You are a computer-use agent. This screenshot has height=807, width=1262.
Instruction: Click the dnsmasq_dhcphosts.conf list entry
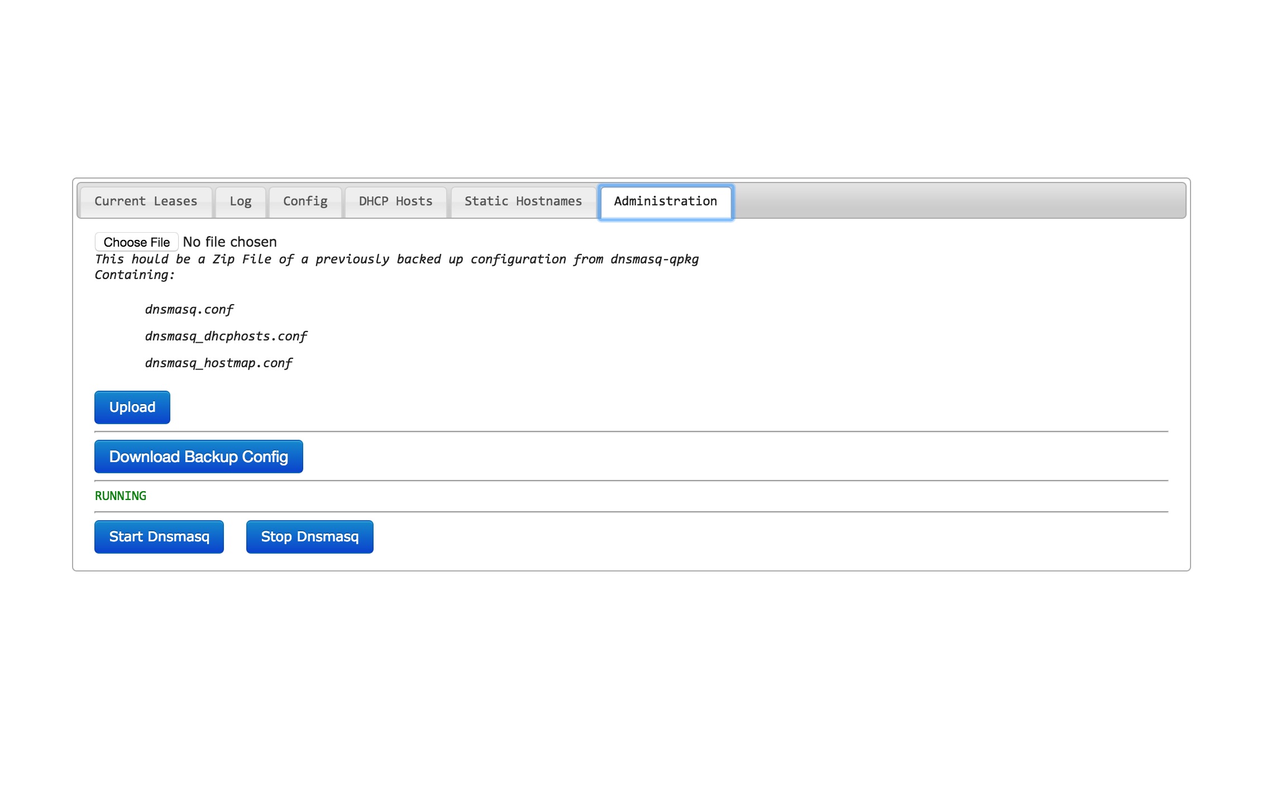tap(226, 337)
